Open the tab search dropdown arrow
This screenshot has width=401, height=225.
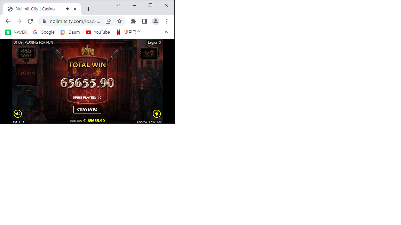[x=118, y=5]
